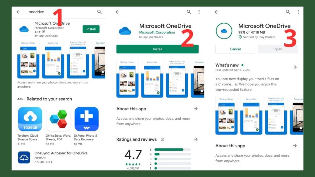
Task: Expand About this app arrow in middle page
Action: pos(196,109)
